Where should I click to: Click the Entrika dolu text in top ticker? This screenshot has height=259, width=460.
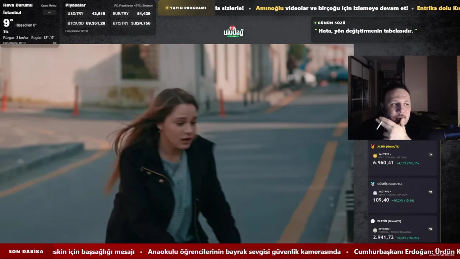point(438,8)
